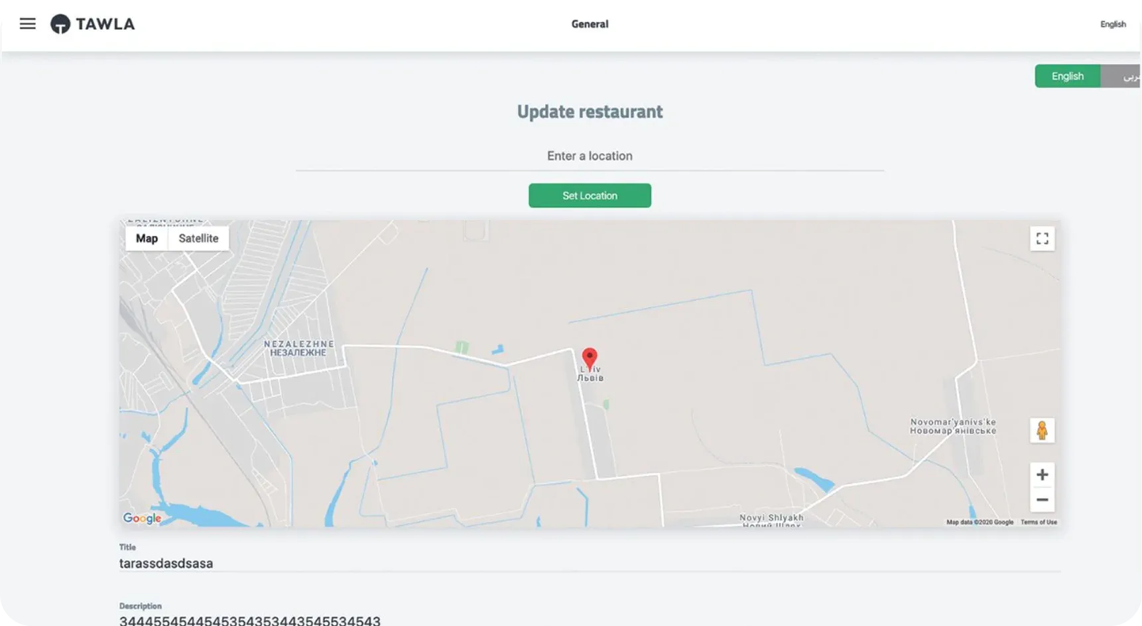Click the Description text field

(589, 620)
